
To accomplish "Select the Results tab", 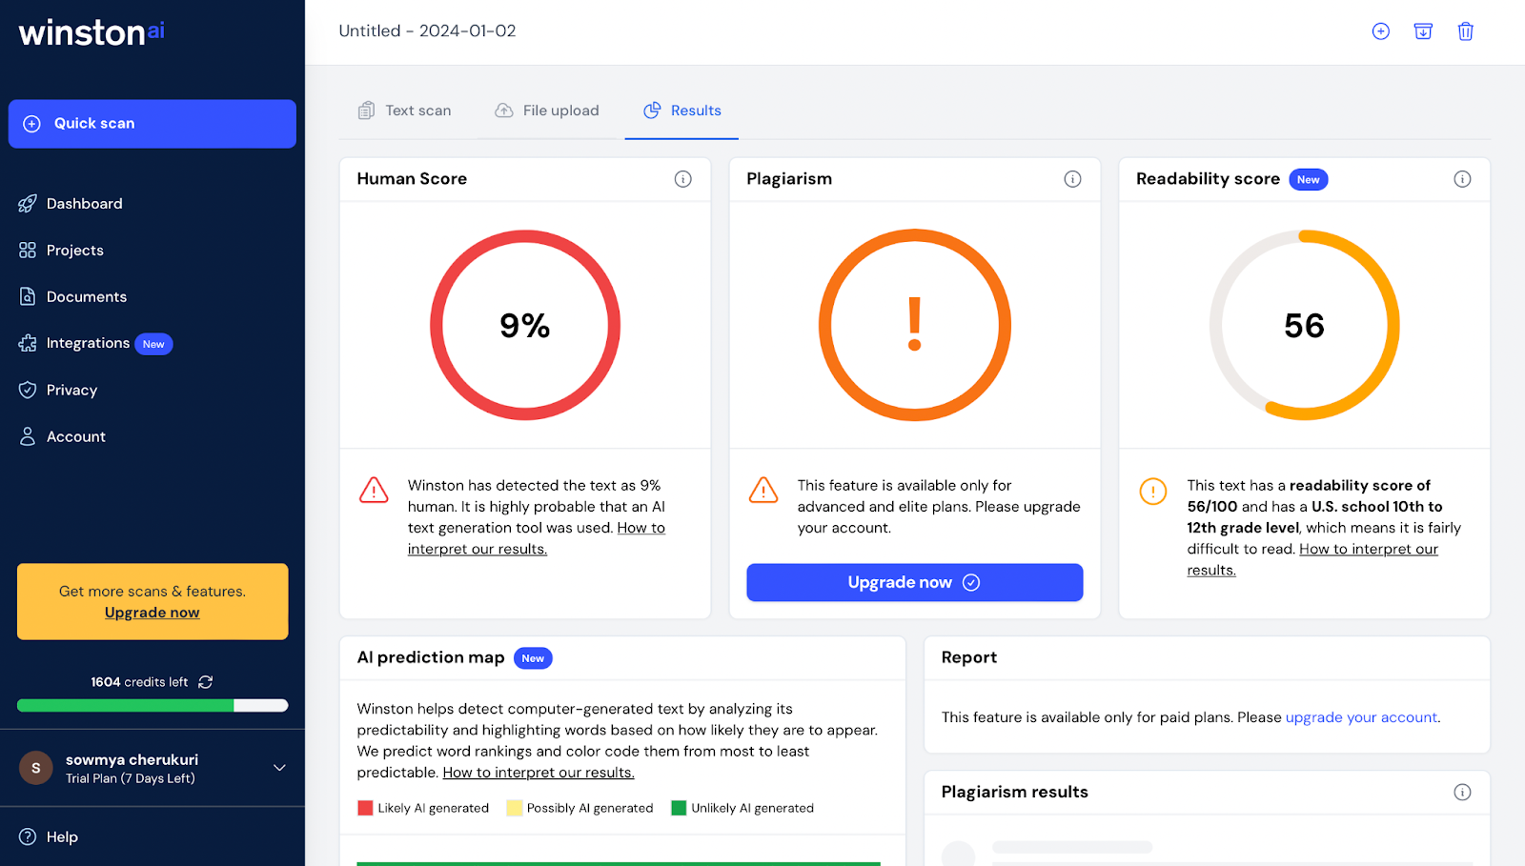I will coord(682,111).
